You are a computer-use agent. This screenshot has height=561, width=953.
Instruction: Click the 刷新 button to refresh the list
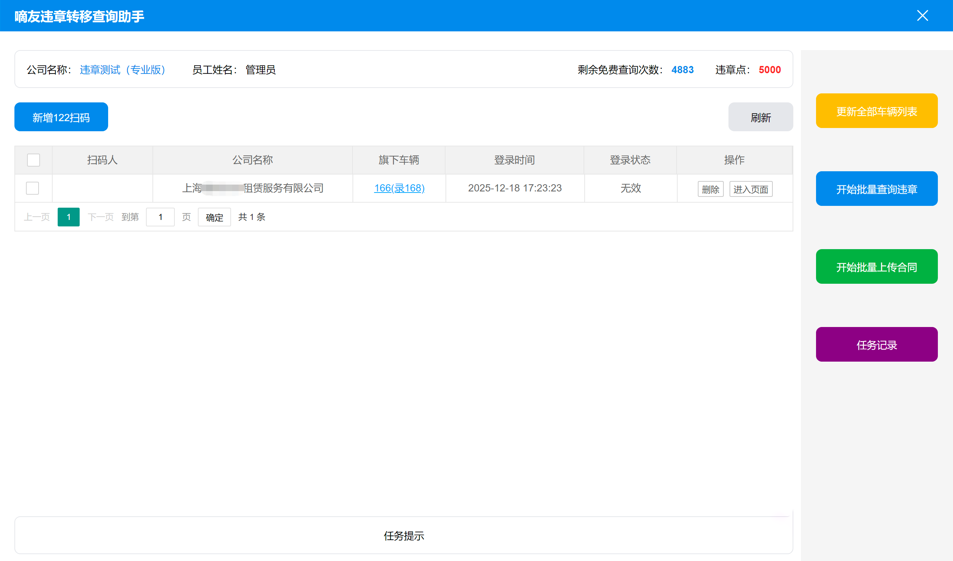760,116
